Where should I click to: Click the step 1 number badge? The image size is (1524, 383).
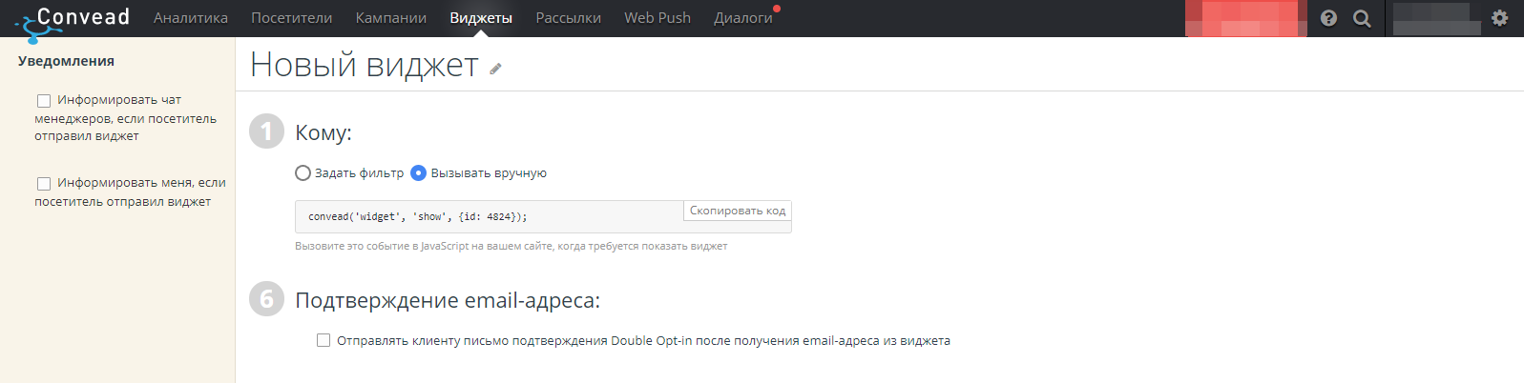click(x=266, y=131)
